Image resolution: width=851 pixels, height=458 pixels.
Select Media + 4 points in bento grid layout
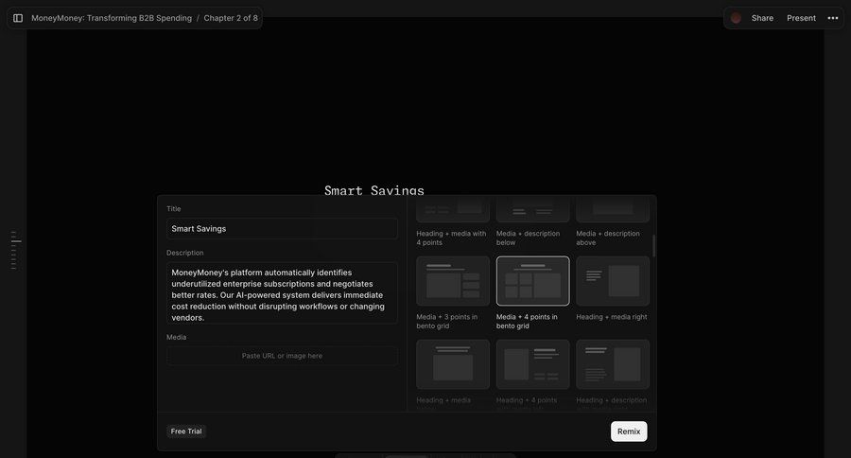[532, 281]
